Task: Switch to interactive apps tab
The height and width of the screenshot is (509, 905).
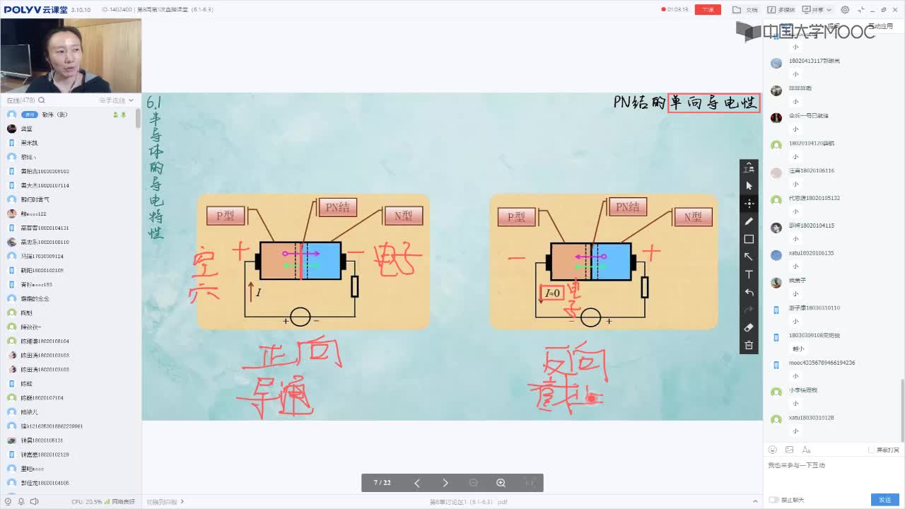Action: pyautogui.click(x=880, y=27)
